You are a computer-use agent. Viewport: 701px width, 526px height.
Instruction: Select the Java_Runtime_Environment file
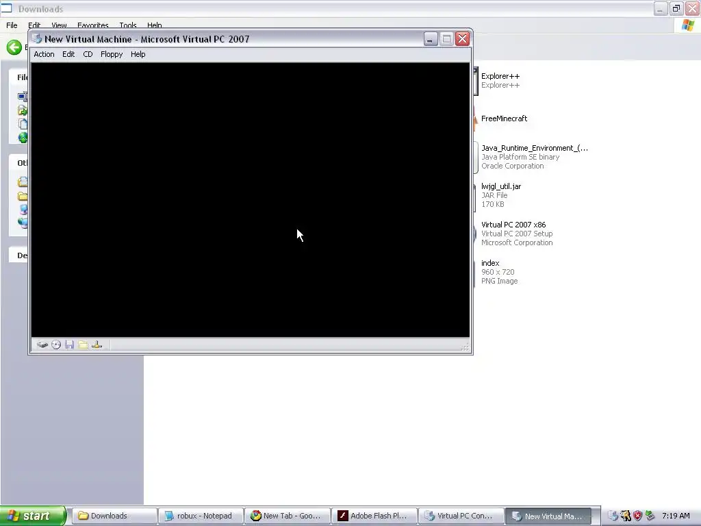[534, 157]
